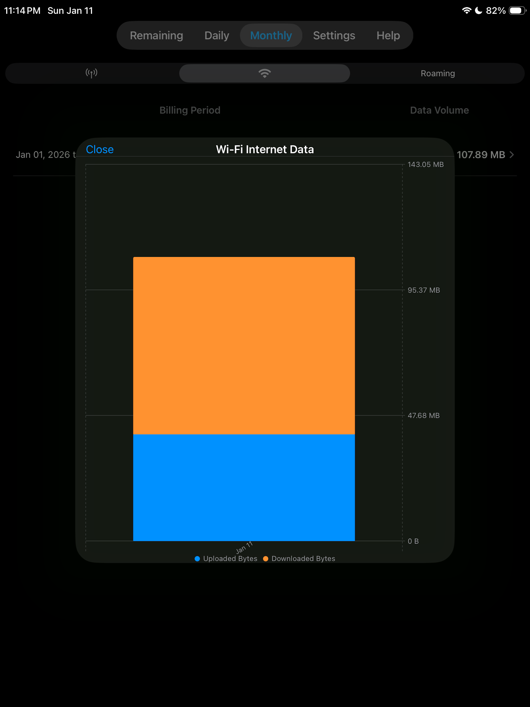Tap the 82% battery percentage

click(x=496, y=11)
